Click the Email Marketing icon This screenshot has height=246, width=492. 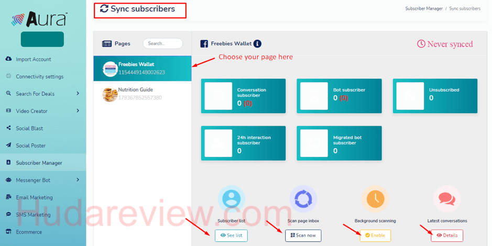tap(9, 197)
